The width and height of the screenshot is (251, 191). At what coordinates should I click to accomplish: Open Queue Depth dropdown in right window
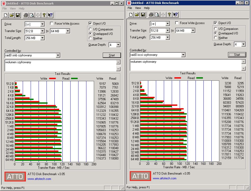click(243, 44)
